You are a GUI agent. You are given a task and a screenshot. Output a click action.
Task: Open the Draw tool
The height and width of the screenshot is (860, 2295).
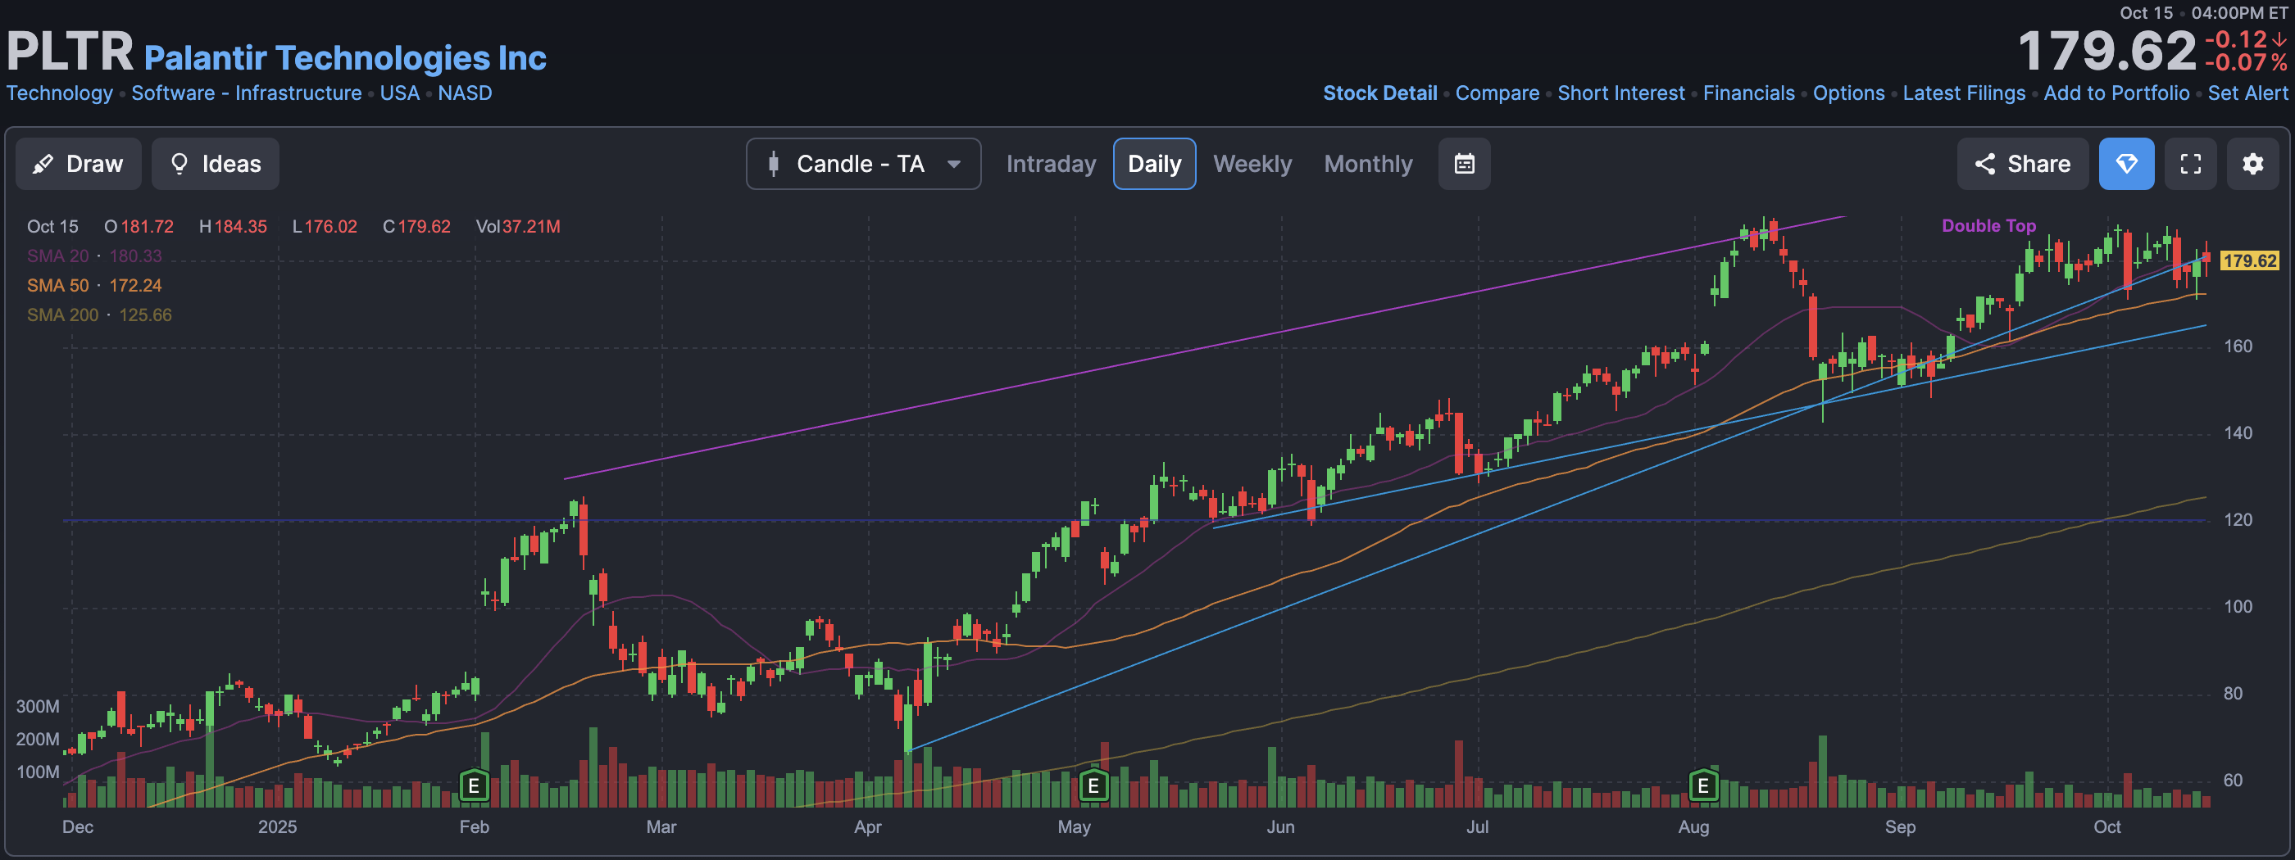pos(79,164)
